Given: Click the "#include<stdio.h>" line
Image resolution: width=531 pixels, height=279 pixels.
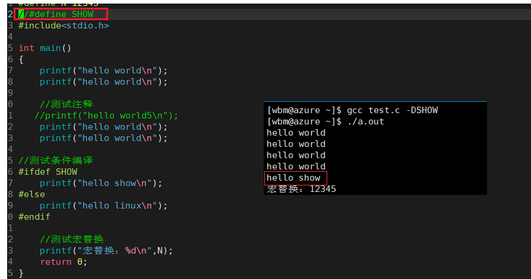Looking at the screenshot, I should 64,25.
